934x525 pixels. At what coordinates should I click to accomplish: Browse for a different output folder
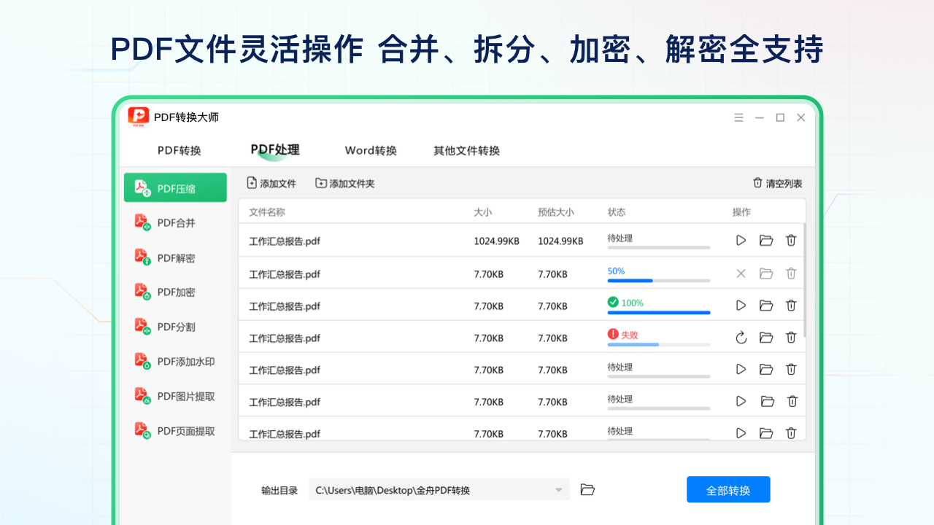(x=587, y=489)
